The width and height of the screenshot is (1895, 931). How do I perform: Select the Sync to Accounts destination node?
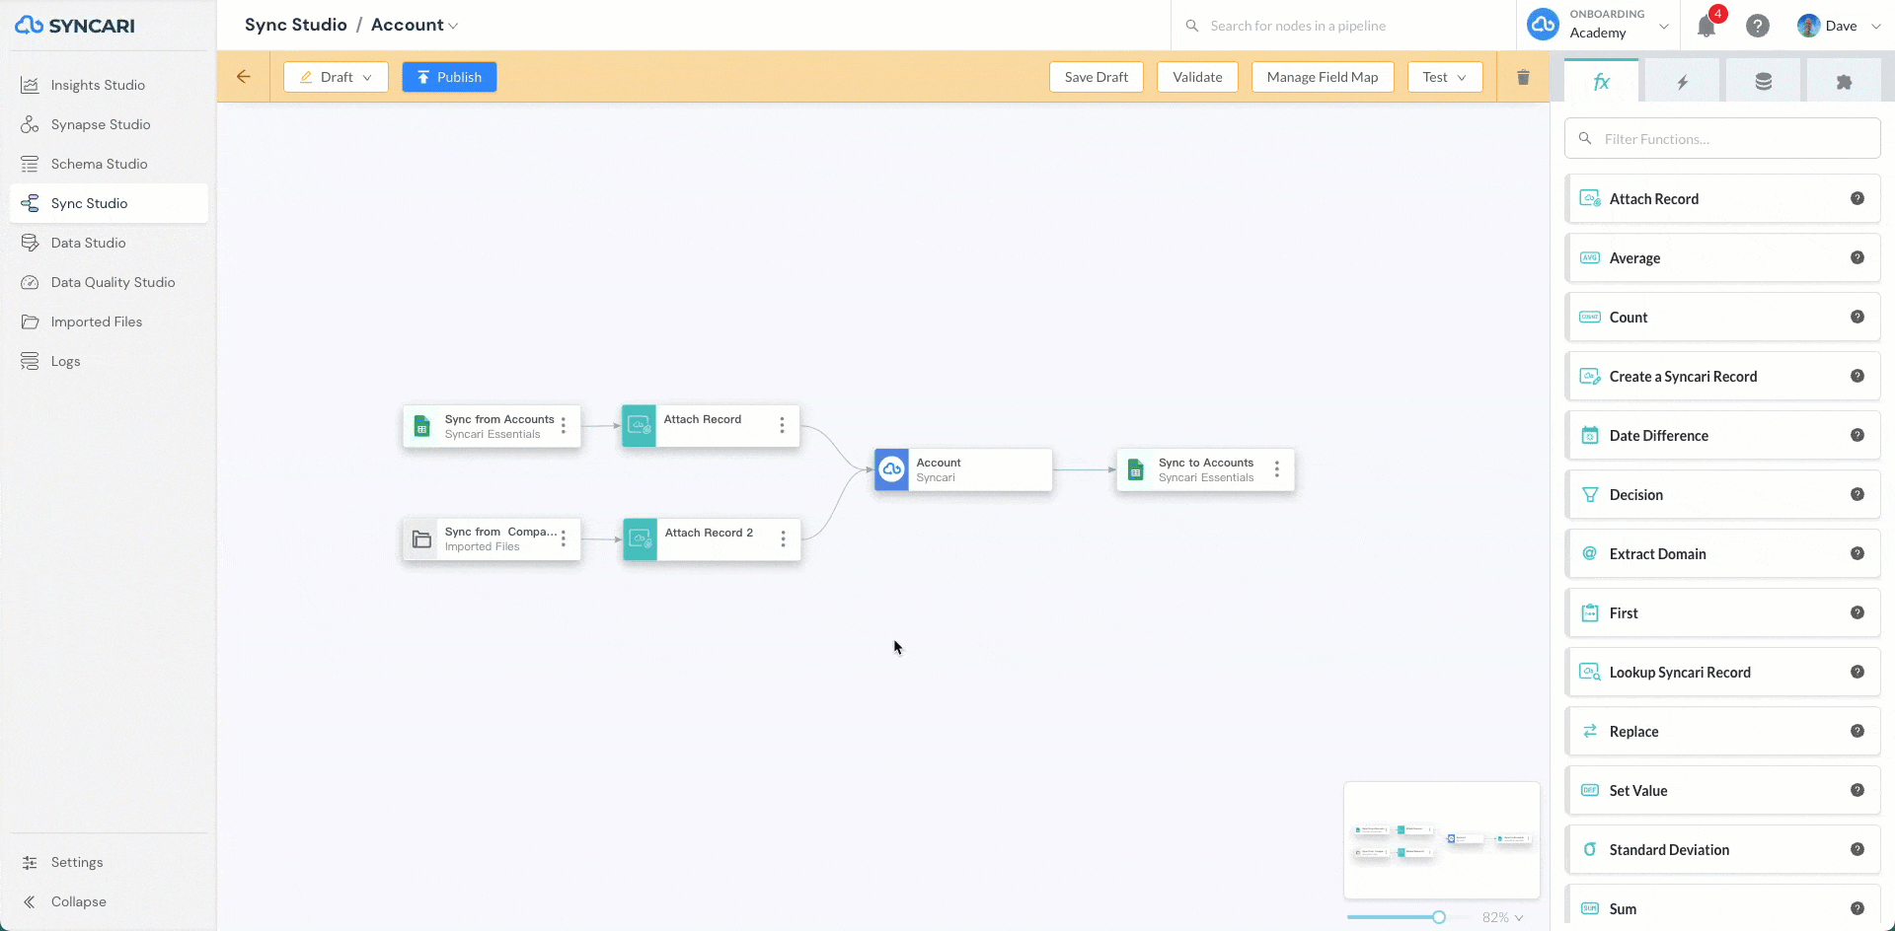pyautogui.click(x=1205, y=469)
